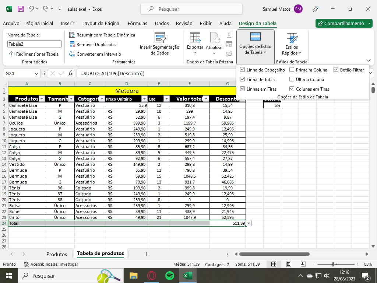Image resolution: width=377 pixels, height=283 pixels.
Task: Switch to the Produtos sheet tab
Action: [x=57, y=254]
